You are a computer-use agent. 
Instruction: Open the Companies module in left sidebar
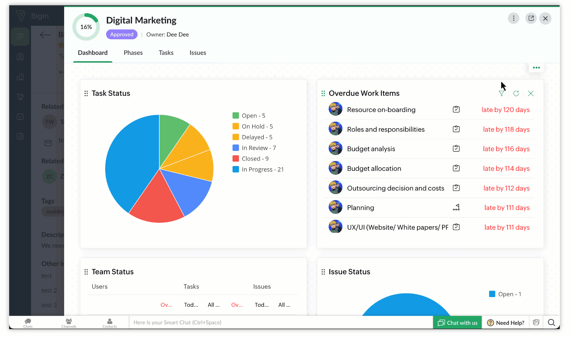tap(20, 77)
